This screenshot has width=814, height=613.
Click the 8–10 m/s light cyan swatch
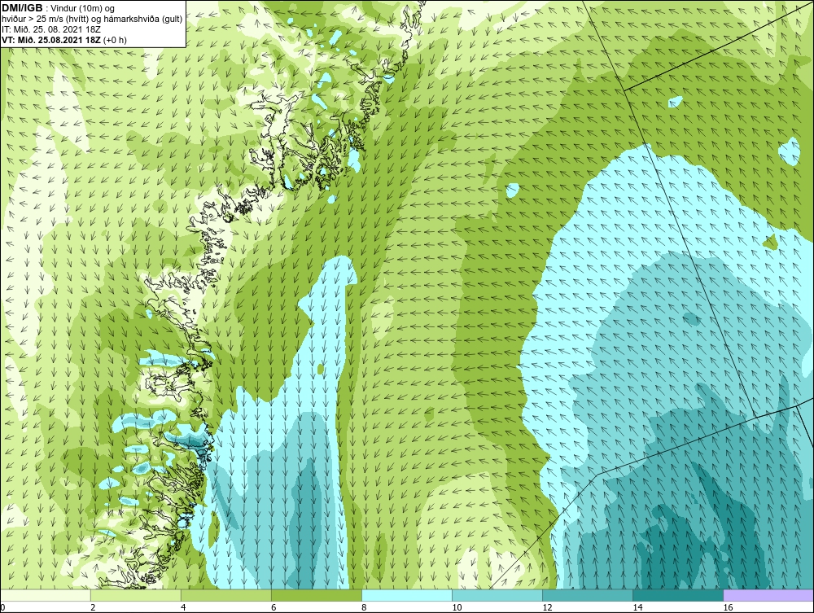tap(407, 595)
